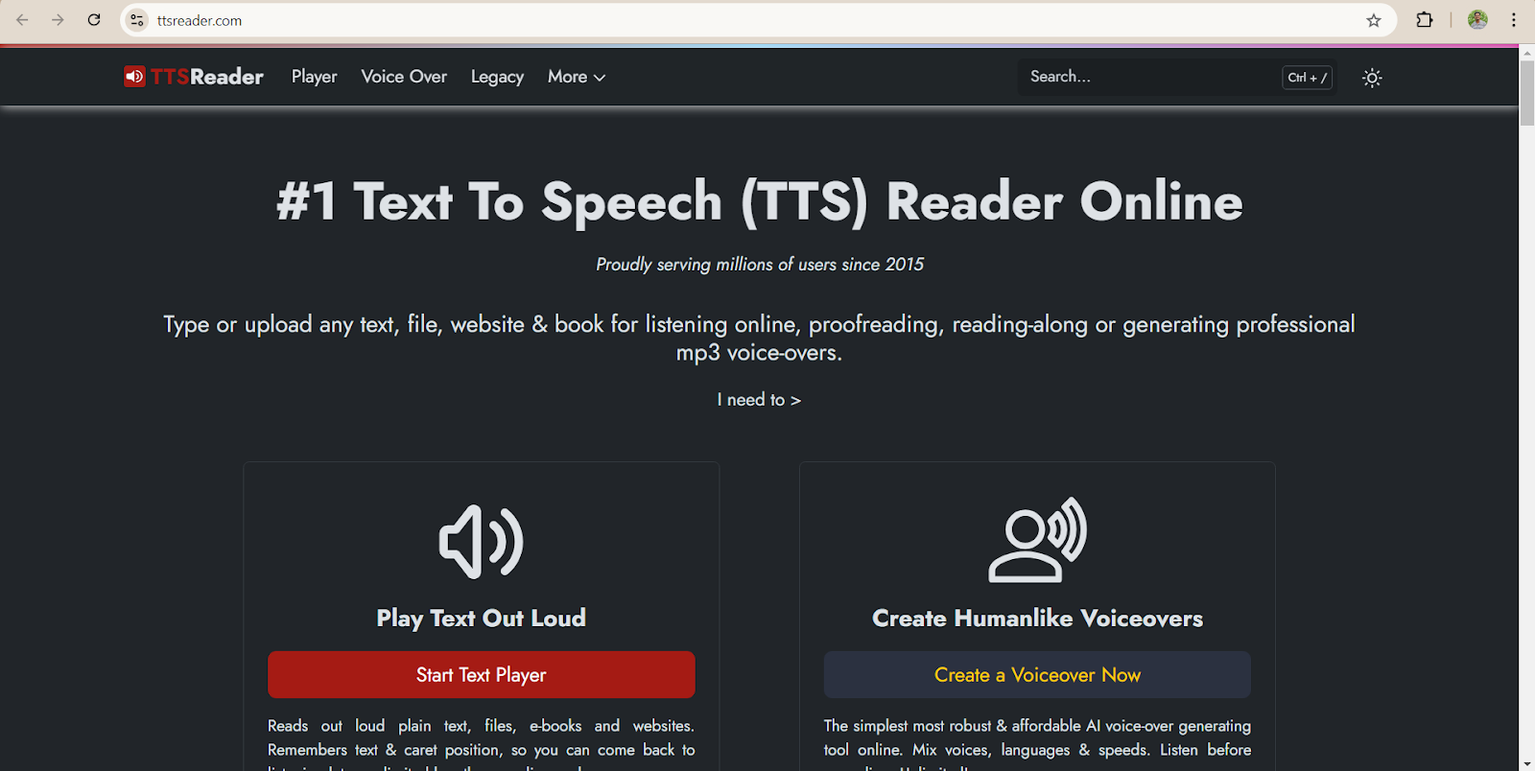Image resolution: width=1535 pixels, height=771 pixels.
Task: Open site information icon in address bar
Action: coord(137,20)
